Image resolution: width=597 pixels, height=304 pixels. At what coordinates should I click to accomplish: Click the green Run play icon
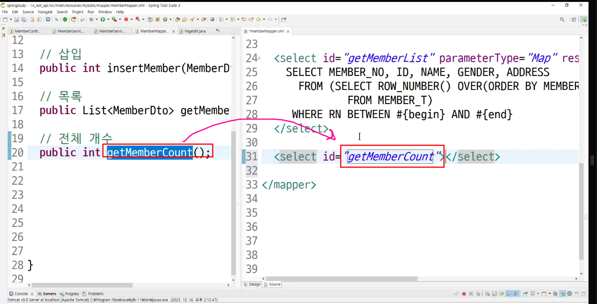pyautogui.click(x=103, y=19)
